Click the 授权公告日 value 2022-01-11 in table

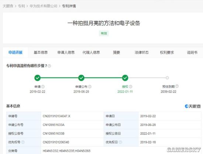pos(148,133)
